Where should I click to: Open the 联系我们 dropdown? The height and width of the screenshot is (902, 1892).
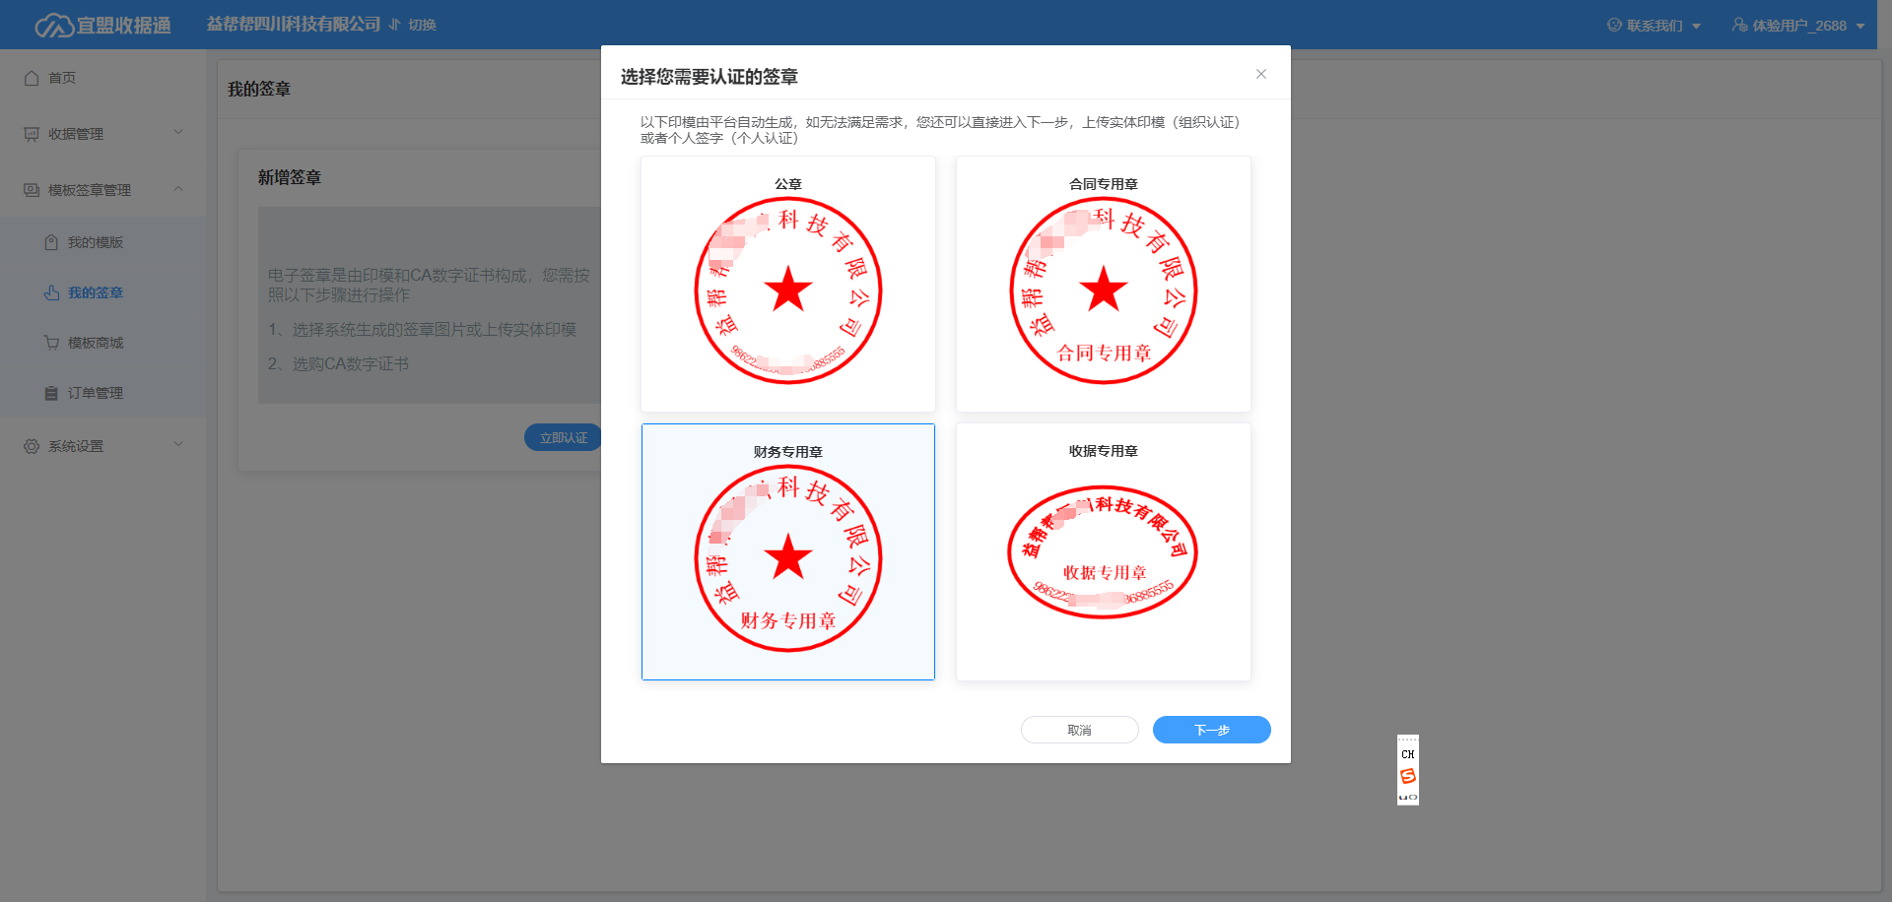[x=1654, y=26]
